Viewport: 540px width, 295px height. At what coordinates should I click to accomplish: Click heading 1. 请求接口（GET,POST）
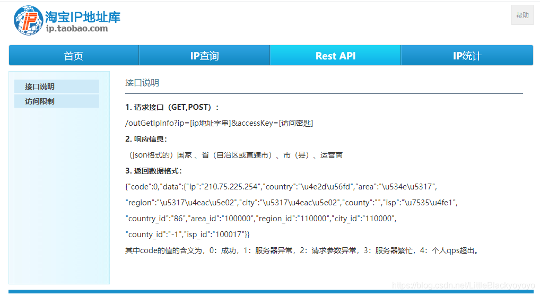tap(172, 107)
